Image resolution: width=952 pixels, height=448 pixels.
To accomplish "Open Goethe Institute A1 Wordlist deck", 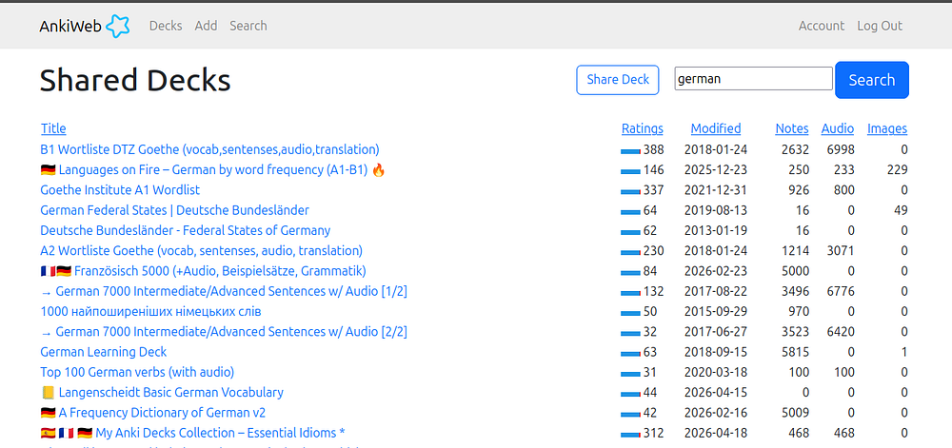I will point(120,189).
